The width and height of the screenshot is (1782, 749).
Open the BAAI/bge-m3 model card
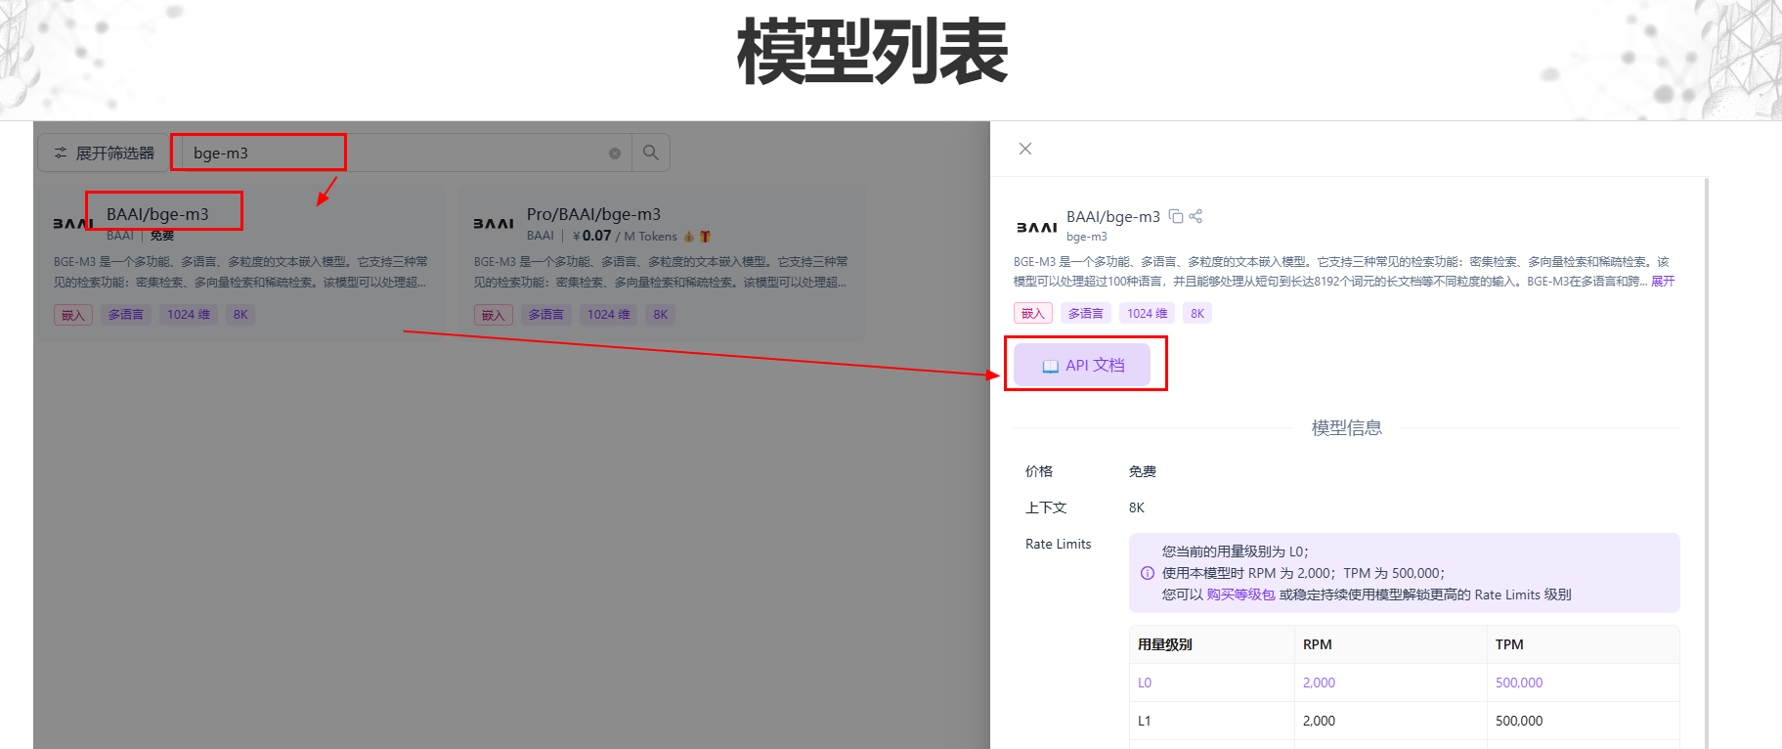[240, 262]
